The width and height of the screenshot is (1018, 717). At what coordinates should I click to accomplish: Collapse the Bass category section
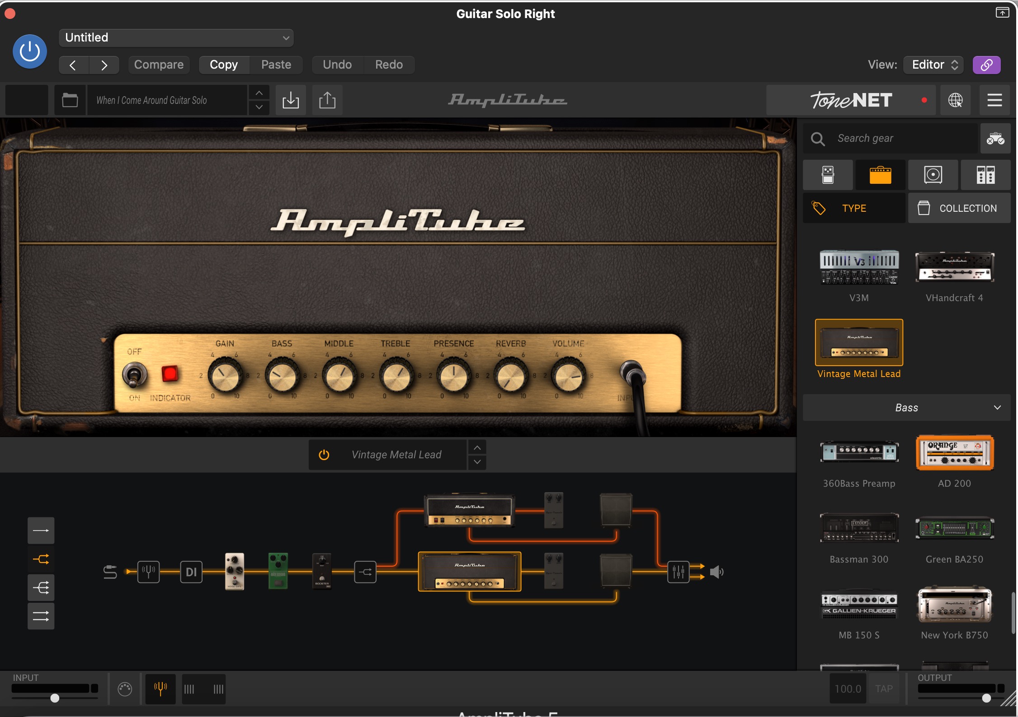click(x=906, y=408)
